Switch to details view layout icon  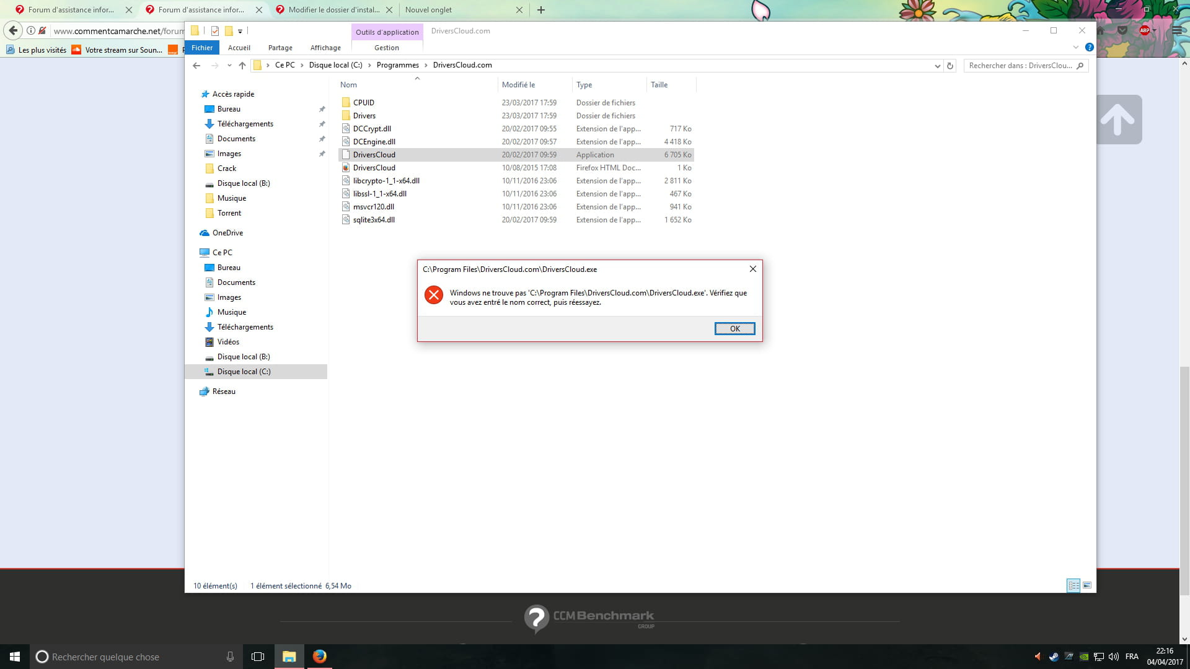point(1073,585)
